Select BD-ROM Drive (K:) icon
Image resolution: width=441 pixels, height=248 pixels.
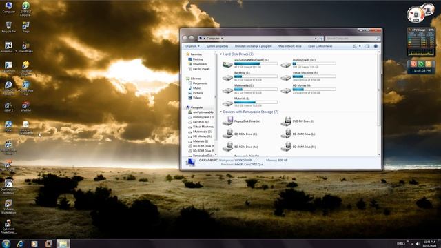(227, 134)
